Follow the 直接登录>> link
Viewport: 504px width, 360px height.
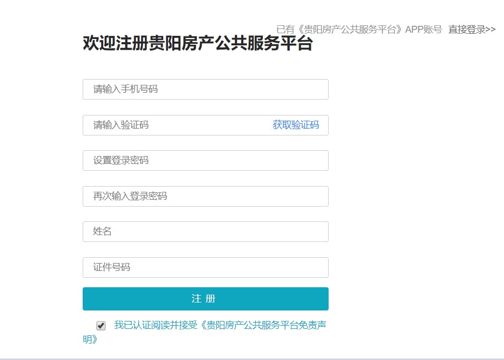[x=472, y=30]
